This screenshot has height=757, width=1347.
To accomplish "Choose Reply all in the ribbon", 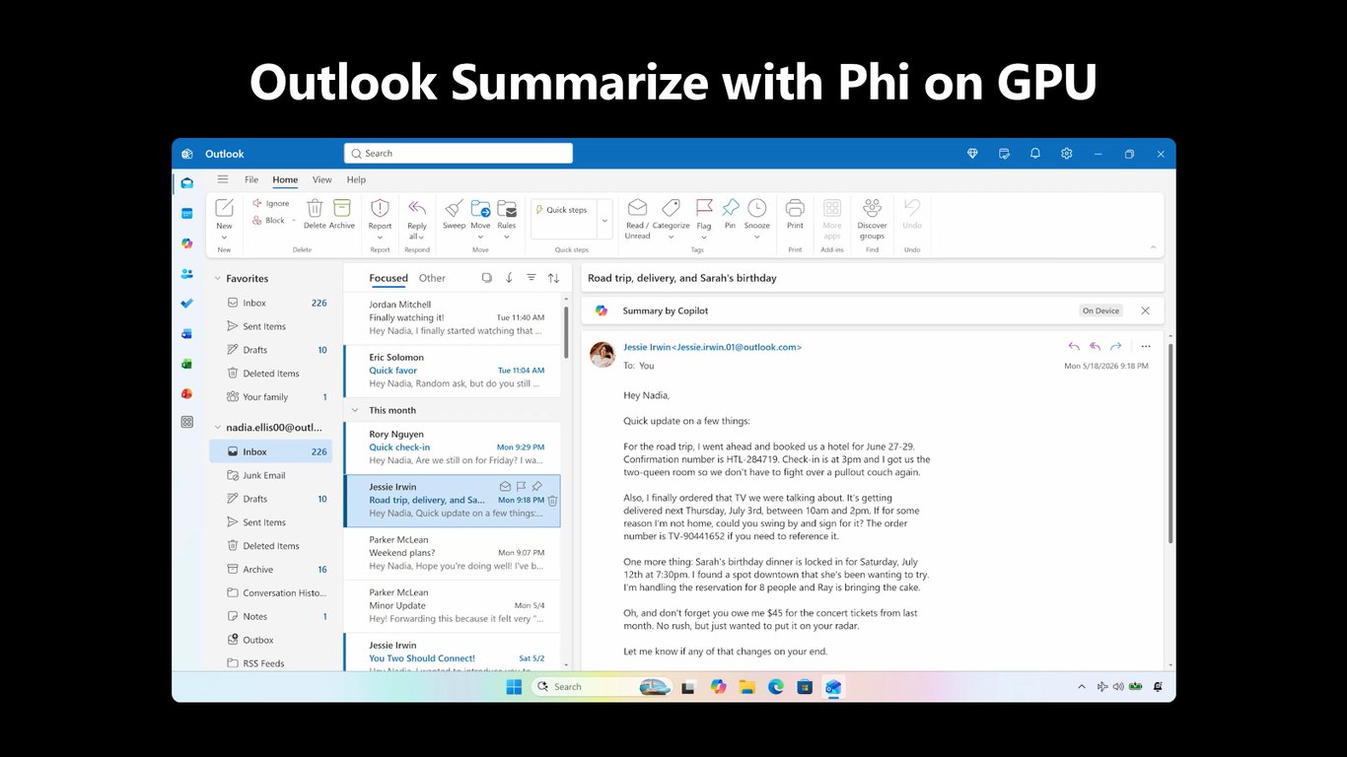I will tap(417, 218).
